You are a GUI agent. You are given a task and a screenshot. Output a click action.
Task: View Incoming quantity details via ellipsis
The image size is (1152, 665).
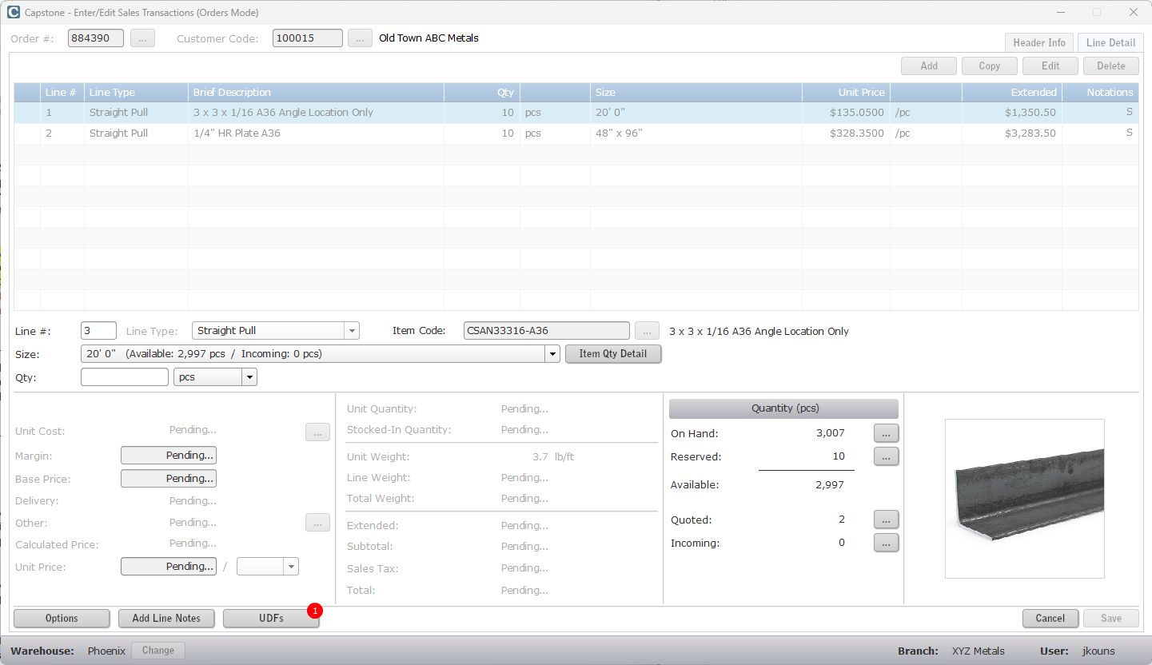[x=886, y=543]
